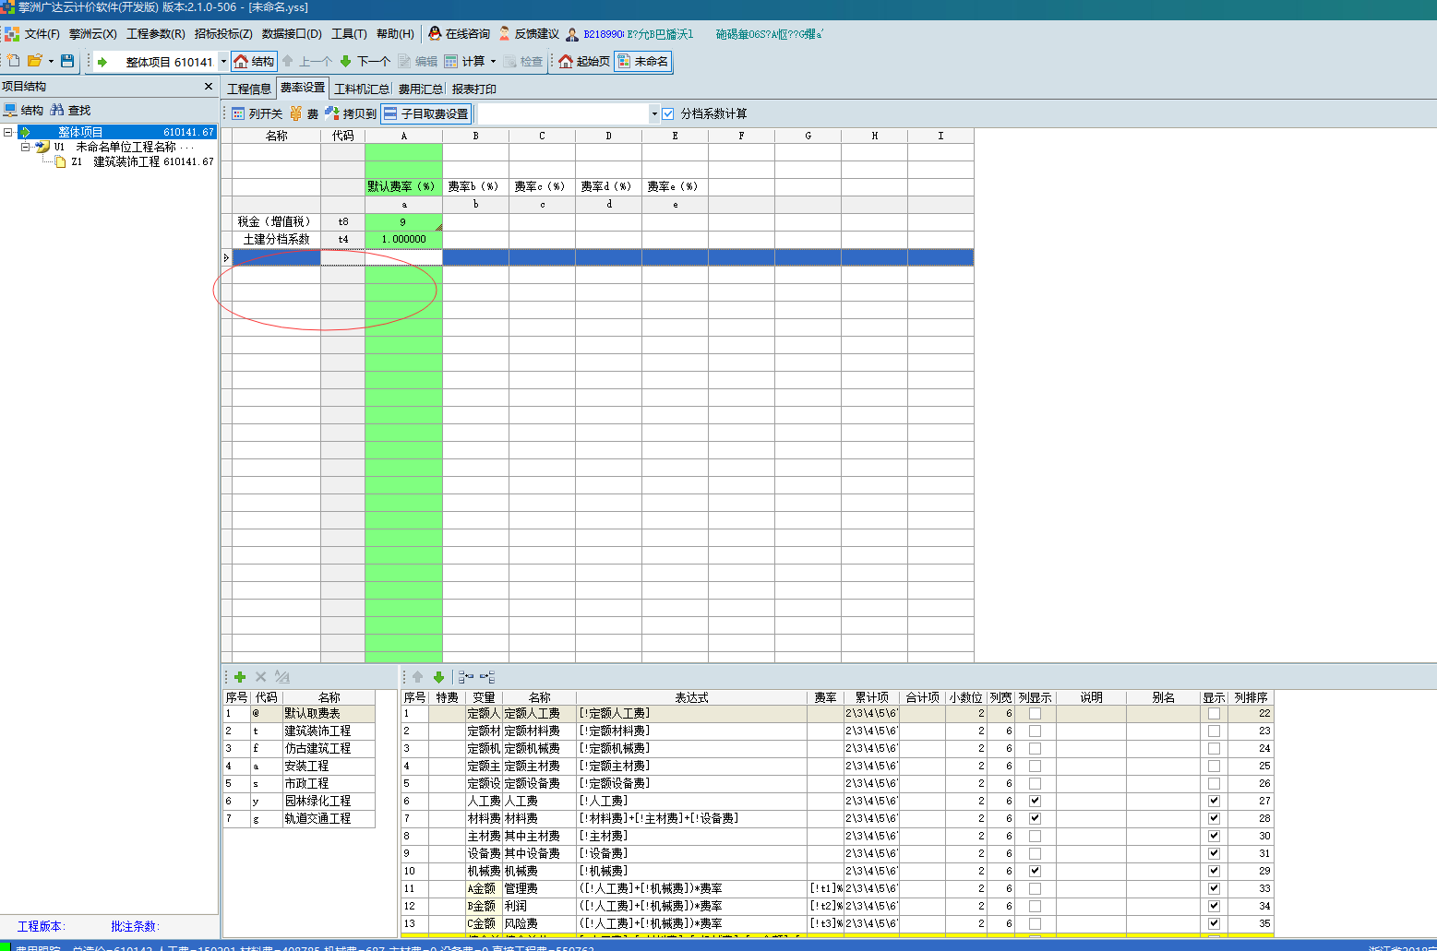Click the 查找 binoculars icon
1437x951 pixels.
coord(57,110)
